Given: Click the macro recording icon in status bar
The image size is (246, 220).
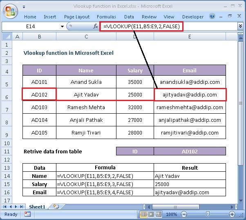Looking at the screenshot, I should 27,214.
